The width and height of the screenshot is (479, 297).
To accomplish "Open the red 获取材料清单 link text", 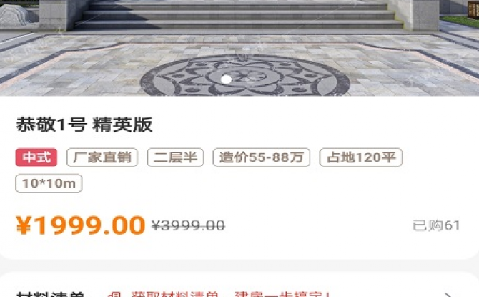I will [x=174, y=295].
